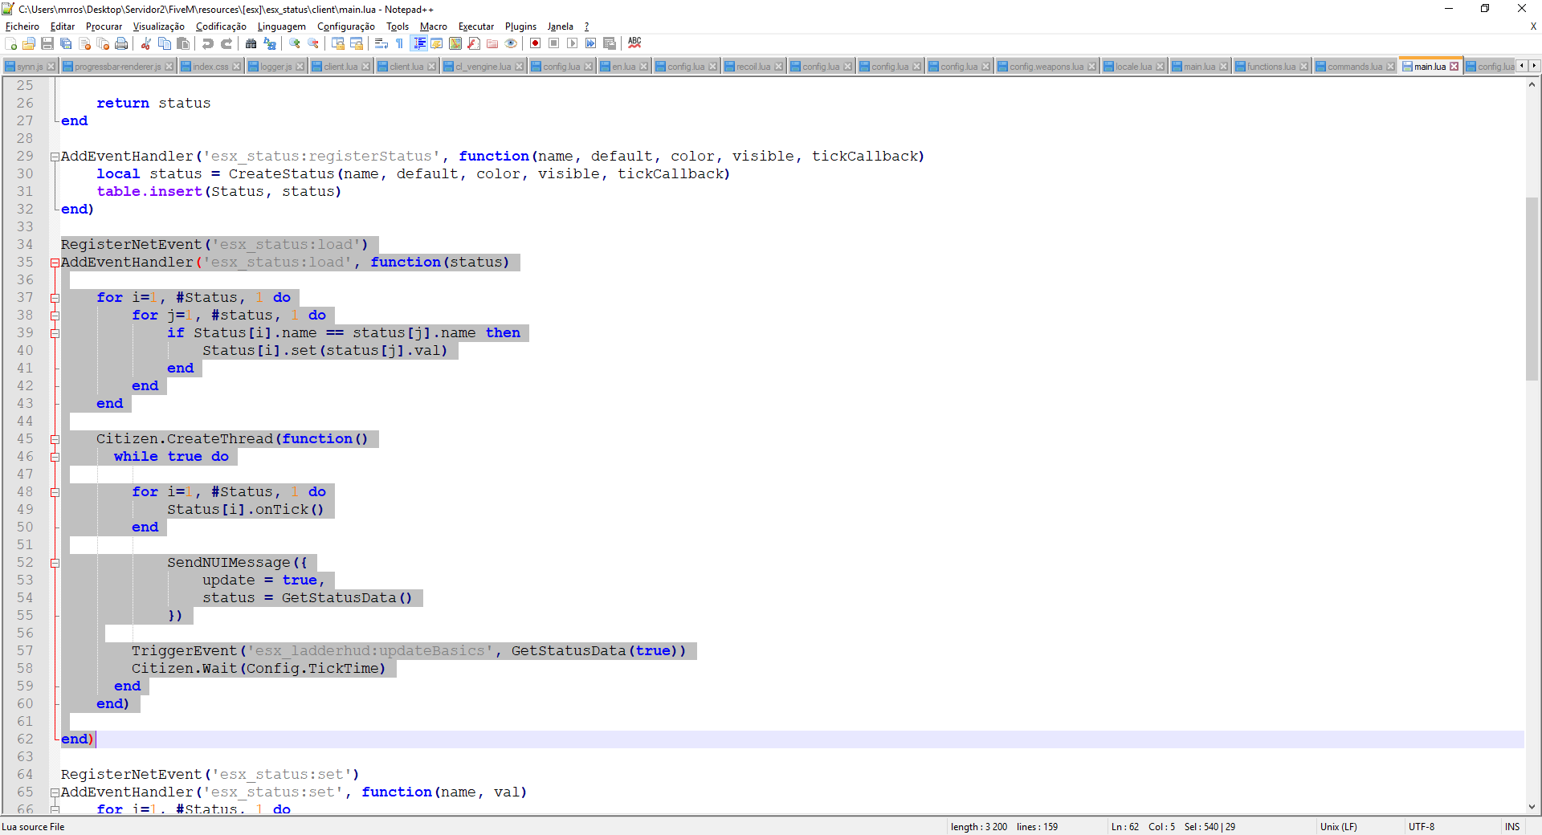This screenshot has height=835, width=1542.
Task: Toggle show all characters pilcrow button
Action: (400, 43)
